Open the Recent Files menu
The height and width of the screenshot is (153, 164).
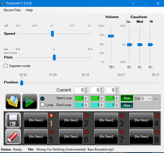coord(12,10)
